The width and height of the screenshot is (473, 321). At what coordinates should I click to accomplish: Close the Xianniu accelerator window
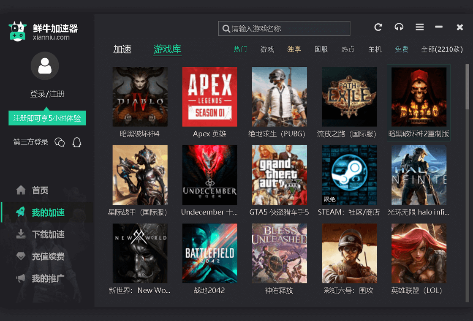point(460,27)
